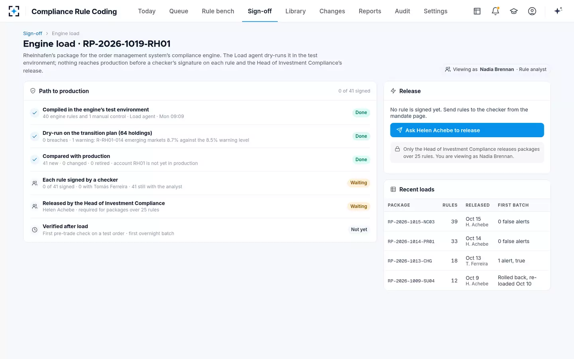Image resolution: width=574 pixels, height=359 pixels.
Task: Click people icon for checker signing step
Action: [35, 183]
